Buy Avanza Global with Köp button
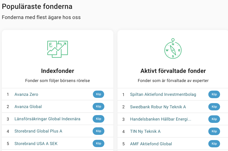This screenshot has height=151, width=228. [x=98, y=106]
